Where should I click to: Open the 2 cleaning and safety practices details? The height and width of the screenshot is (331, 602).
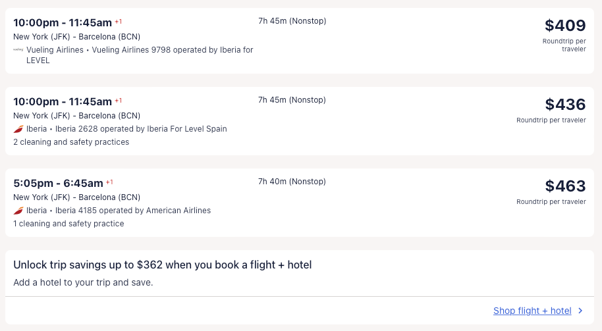point(71,142)
